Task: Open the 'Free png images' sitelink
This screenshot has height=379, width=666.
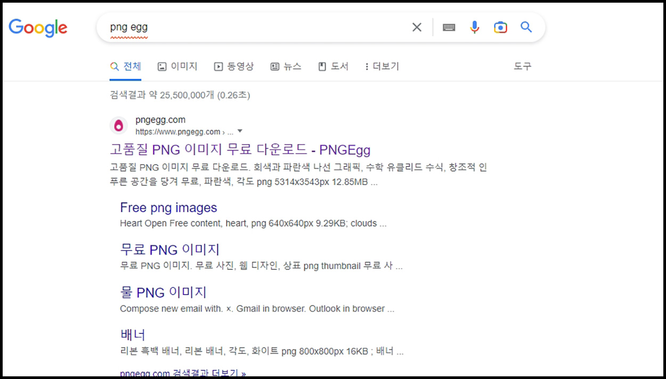Action: 169,208
